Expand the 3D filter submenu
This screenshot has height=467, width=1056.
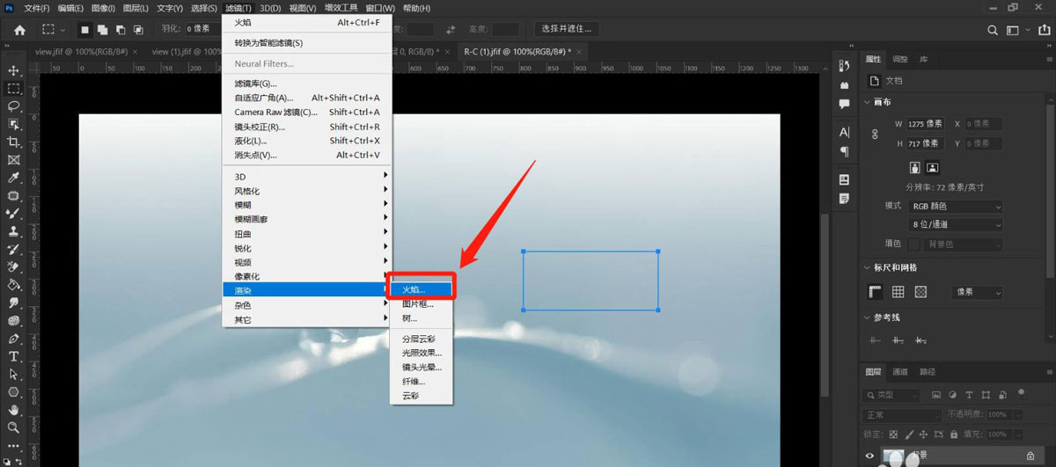coord(306,177)
